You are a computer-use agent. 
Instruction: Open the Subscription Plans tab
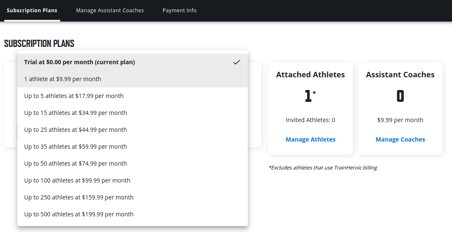(x=32, y=10)
